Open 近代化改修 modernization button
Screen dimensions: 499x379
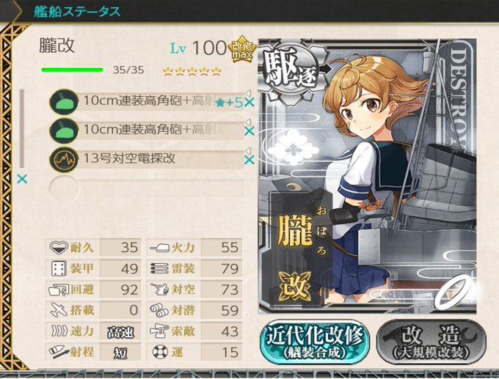click(x=314, y=342)
